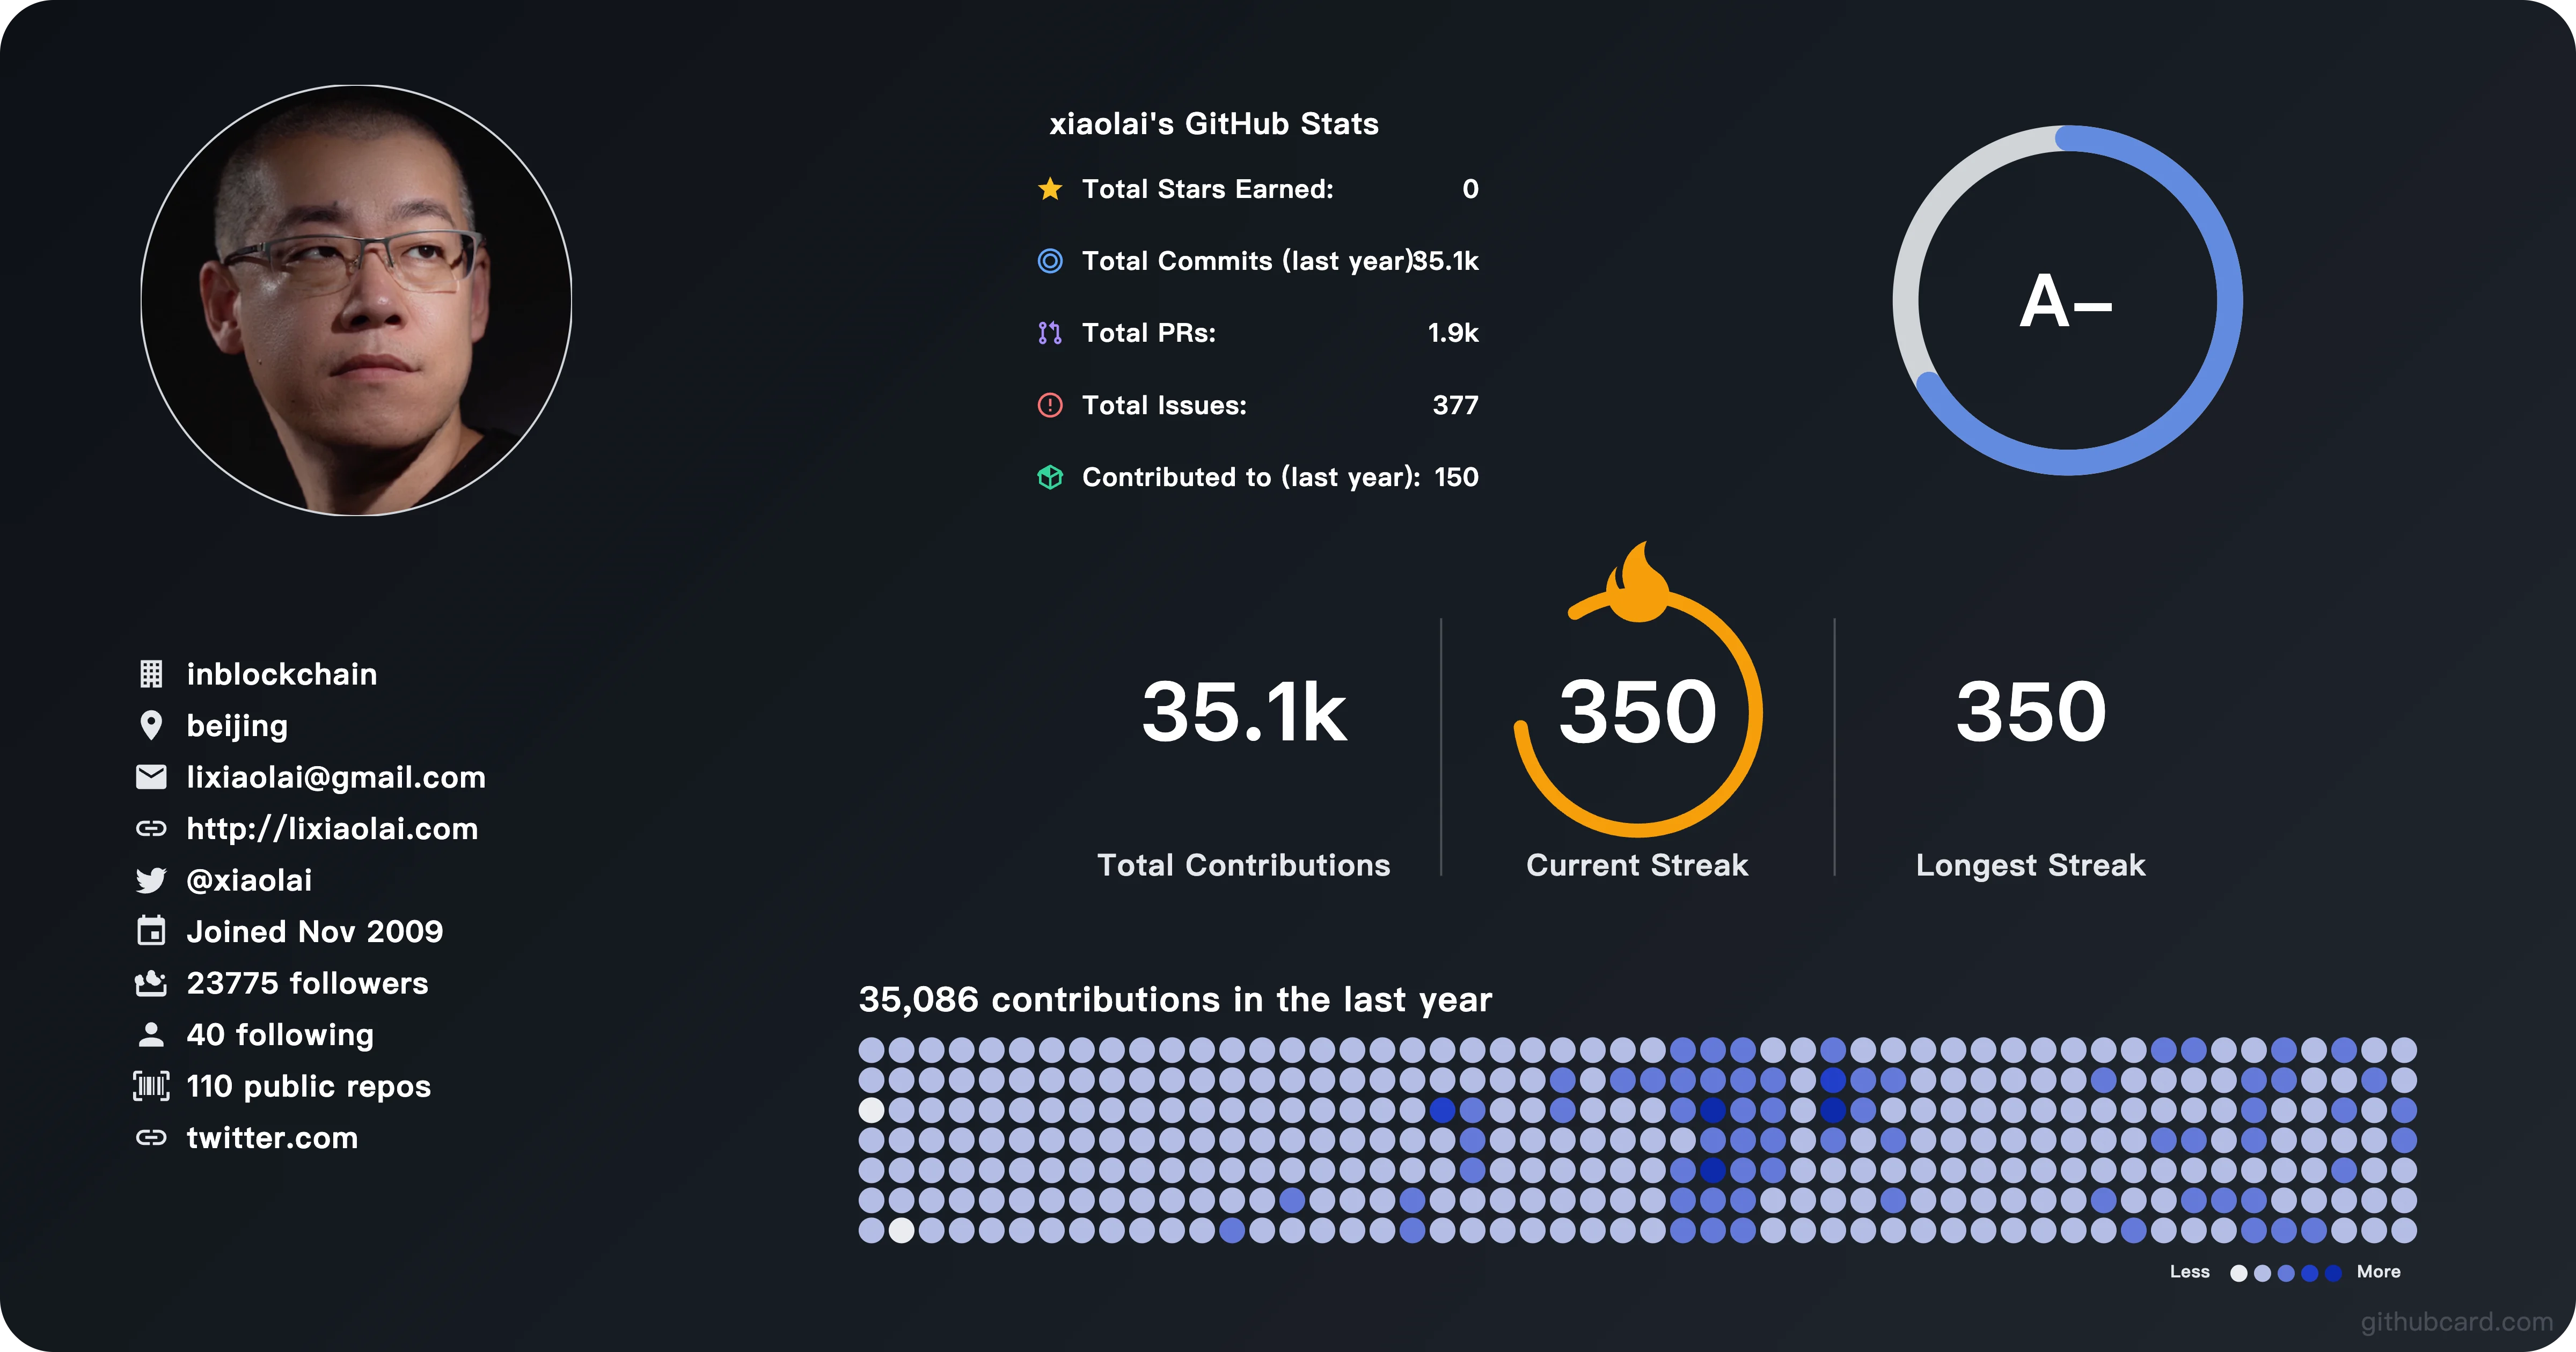Click the gold star icon beside Total Stars Earned

pyautogui.click(x=1050, y=189)
